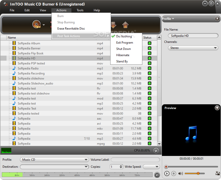Open the File menu
This screenshot has width=221, height=180.
12,10
